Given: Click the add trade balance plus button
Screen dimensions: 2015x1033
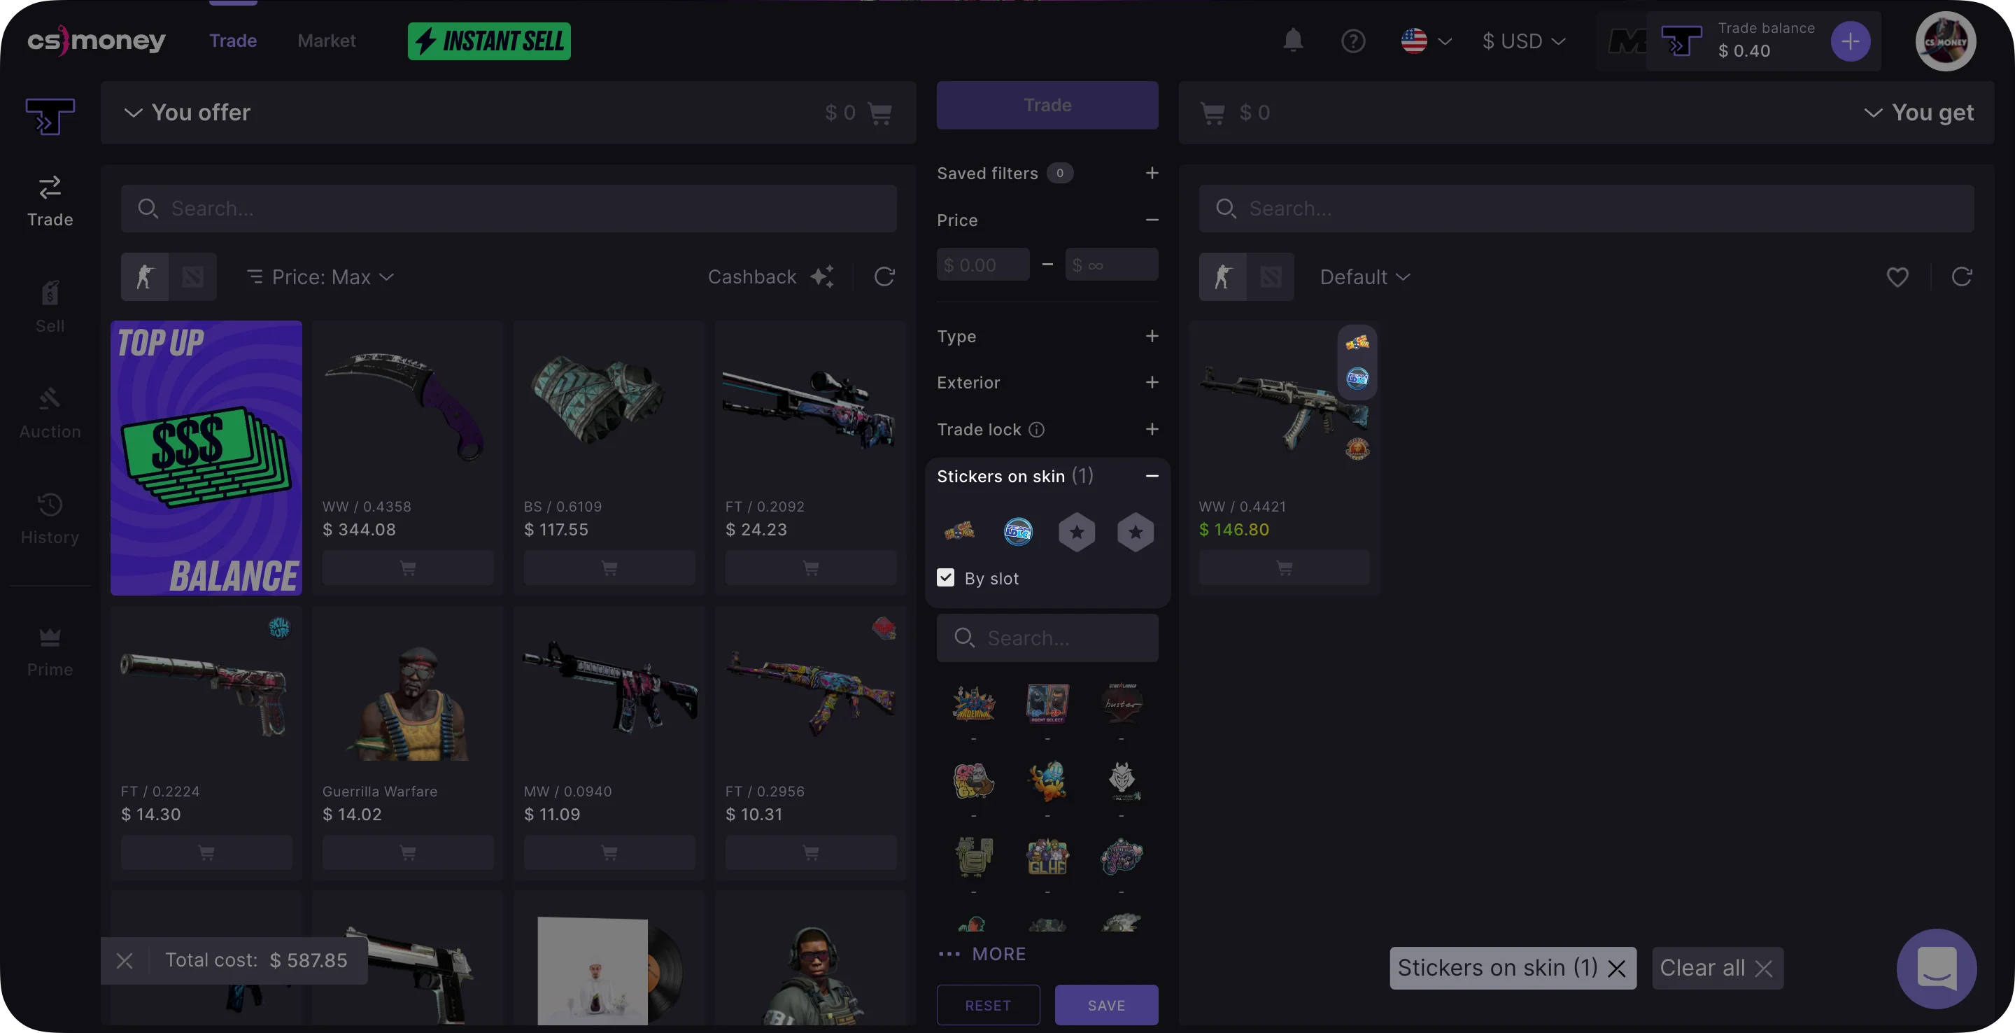Looking at the screenshot, I should pos(1850,41).
